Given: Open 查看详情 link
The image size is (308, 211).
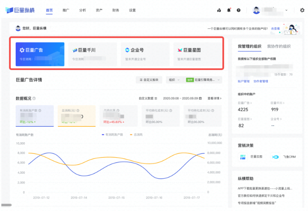Looking at the screenshot, I should pos(214,98).
